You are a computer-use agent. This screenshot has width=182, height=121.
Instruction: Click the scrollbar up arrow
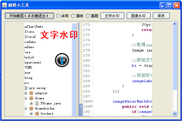pyautogui.click(x=174, y=24)
